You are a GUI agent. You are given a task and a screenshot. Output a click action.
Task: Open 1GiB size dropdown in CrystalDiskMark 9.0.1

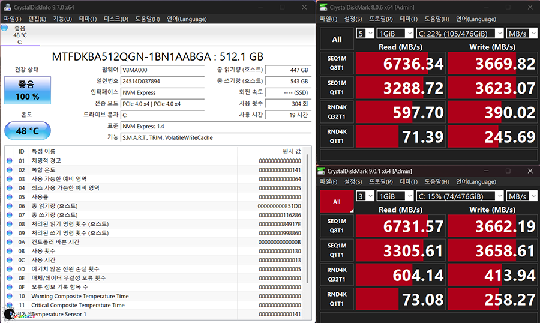(x=395, y=196)
